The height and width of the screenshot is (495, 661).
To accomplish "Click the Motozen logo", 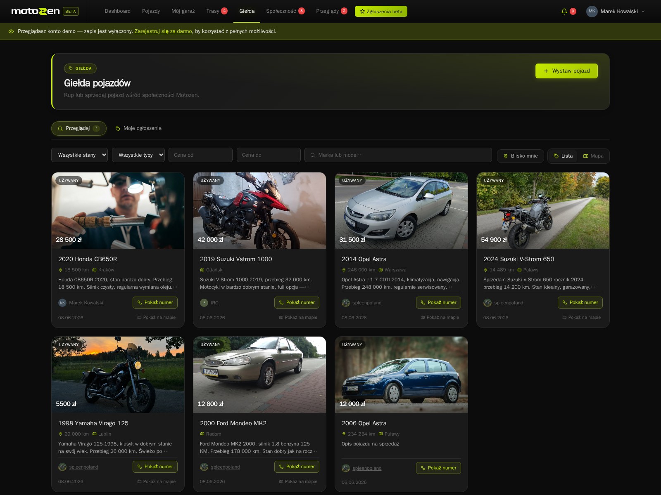I will 36,11.
